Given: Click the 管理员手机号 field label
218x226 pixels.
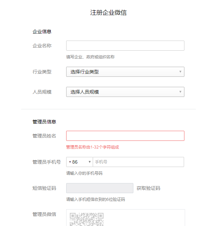Looking at the screenshot, I should tap(47, 162).
